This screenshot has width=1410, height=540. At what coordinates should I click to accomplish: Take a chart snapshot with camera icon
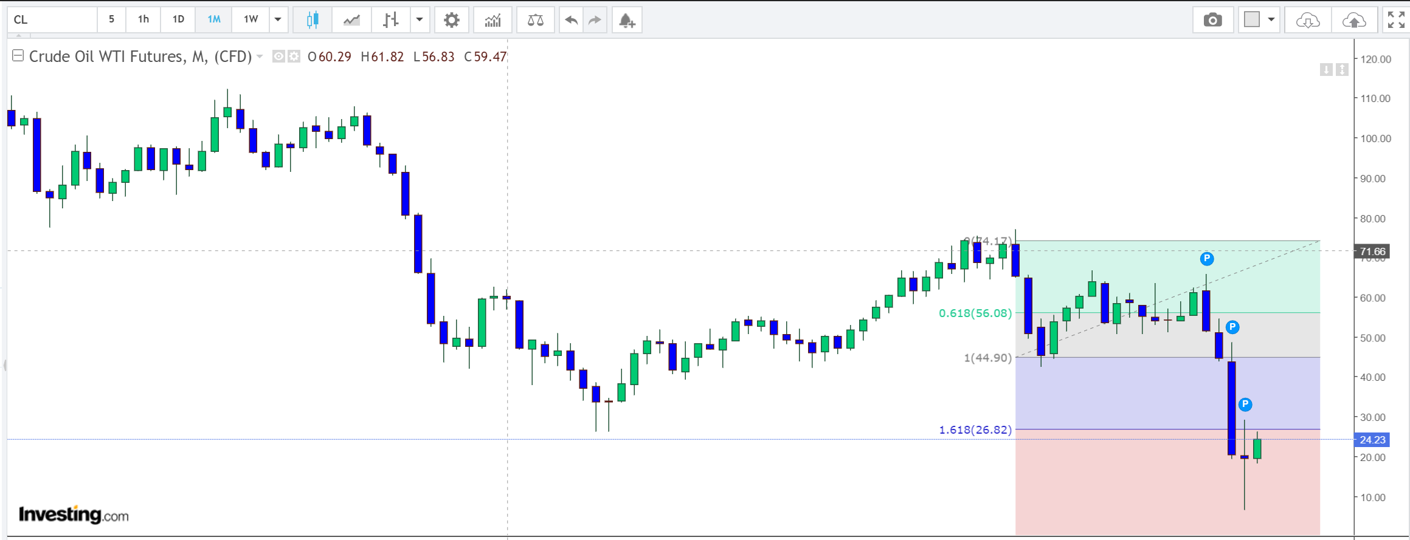point(1212,20)
